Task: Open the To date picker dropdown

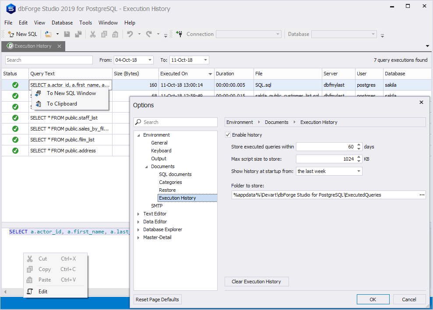Action: tap(205, 60)
